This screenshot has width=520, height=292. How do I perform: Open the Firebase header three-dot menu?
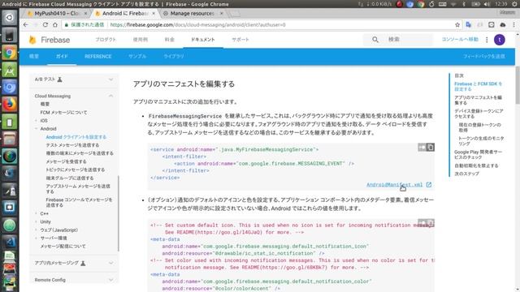click(x=487, y=40)
